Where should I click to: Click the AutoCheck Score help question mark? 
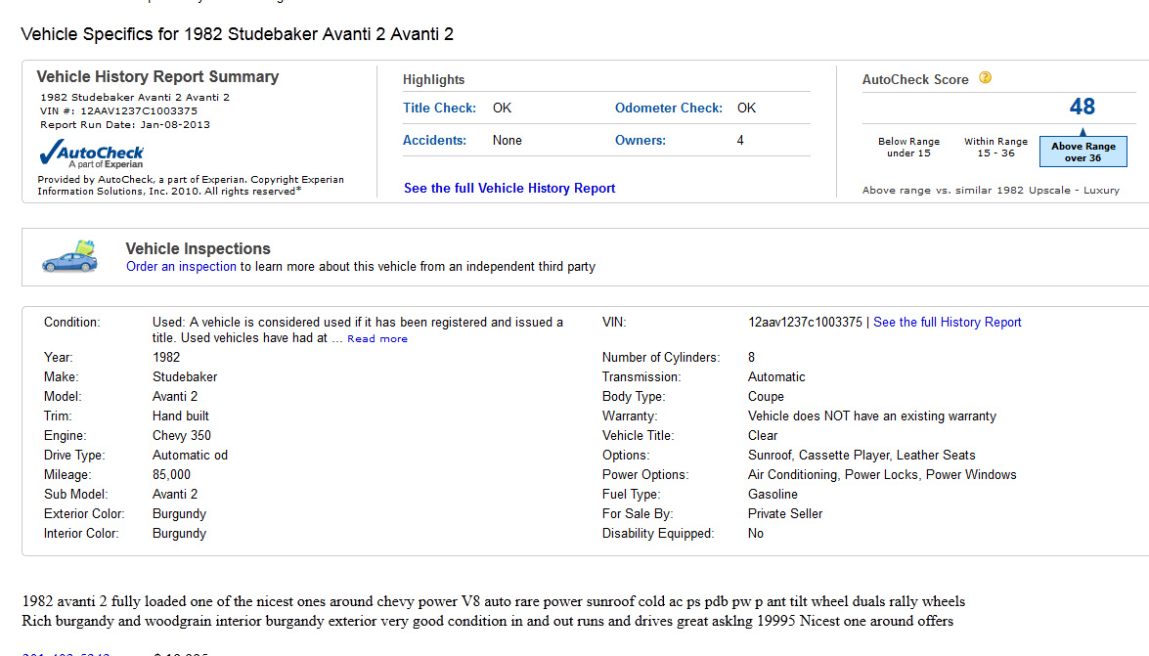[x=985, y=78]
